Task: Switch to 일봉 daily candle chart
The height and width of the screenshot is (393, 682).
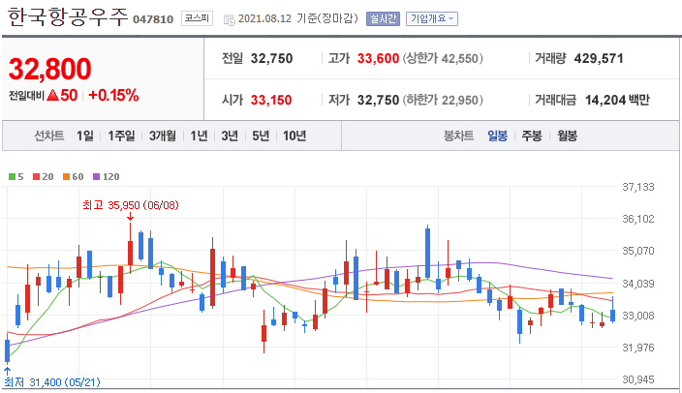Action: 497,136
